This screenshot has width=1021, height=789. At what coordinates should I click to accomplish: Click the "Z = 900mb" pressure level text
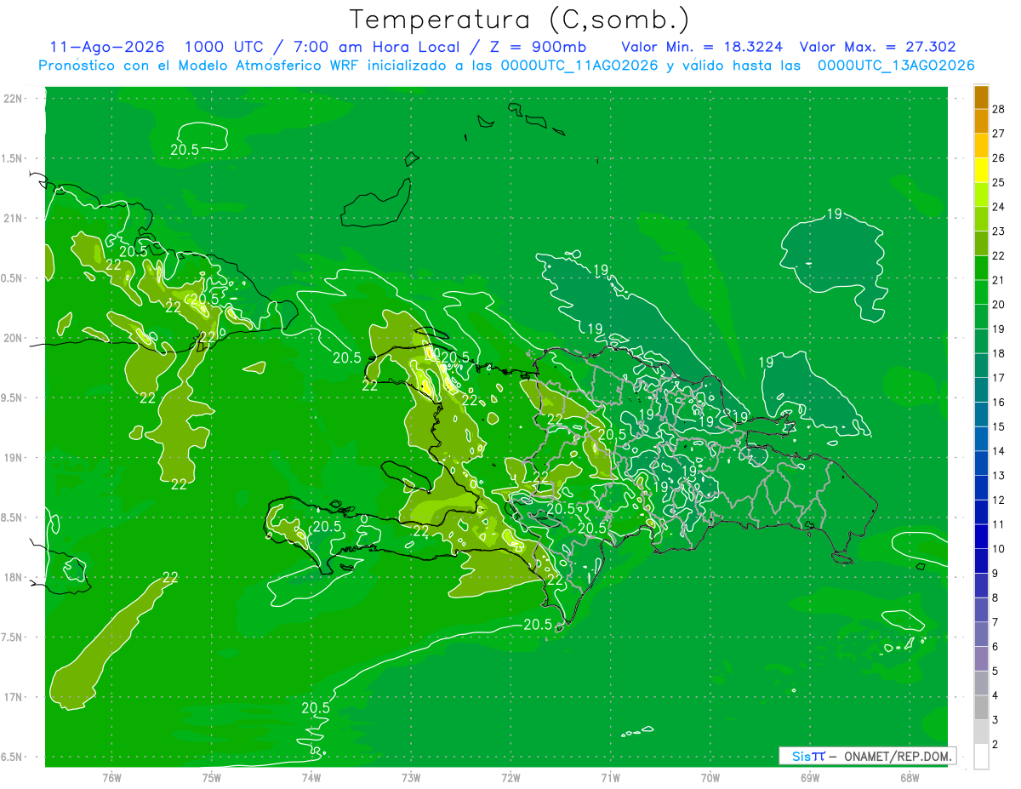tap(536, 47)
